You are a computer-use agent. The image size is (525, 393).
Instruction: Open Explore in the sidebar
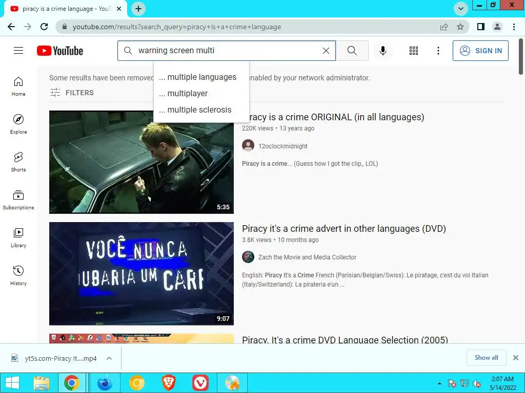pos(18,124)
